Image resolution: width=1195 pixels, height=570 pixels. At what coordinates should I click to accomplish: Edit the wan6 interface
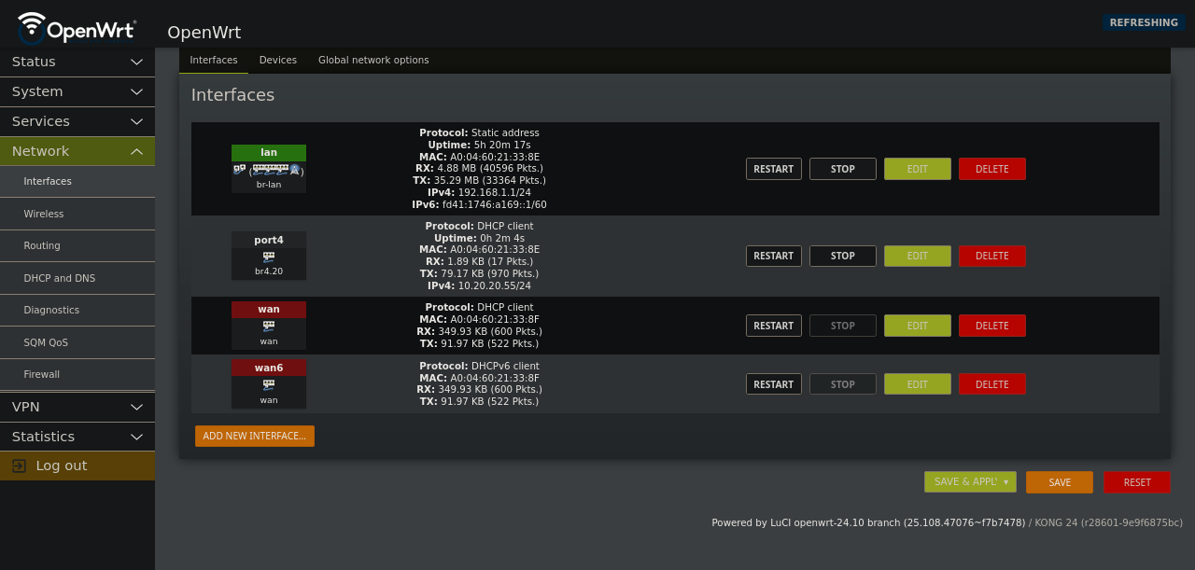tap(918, 384)
